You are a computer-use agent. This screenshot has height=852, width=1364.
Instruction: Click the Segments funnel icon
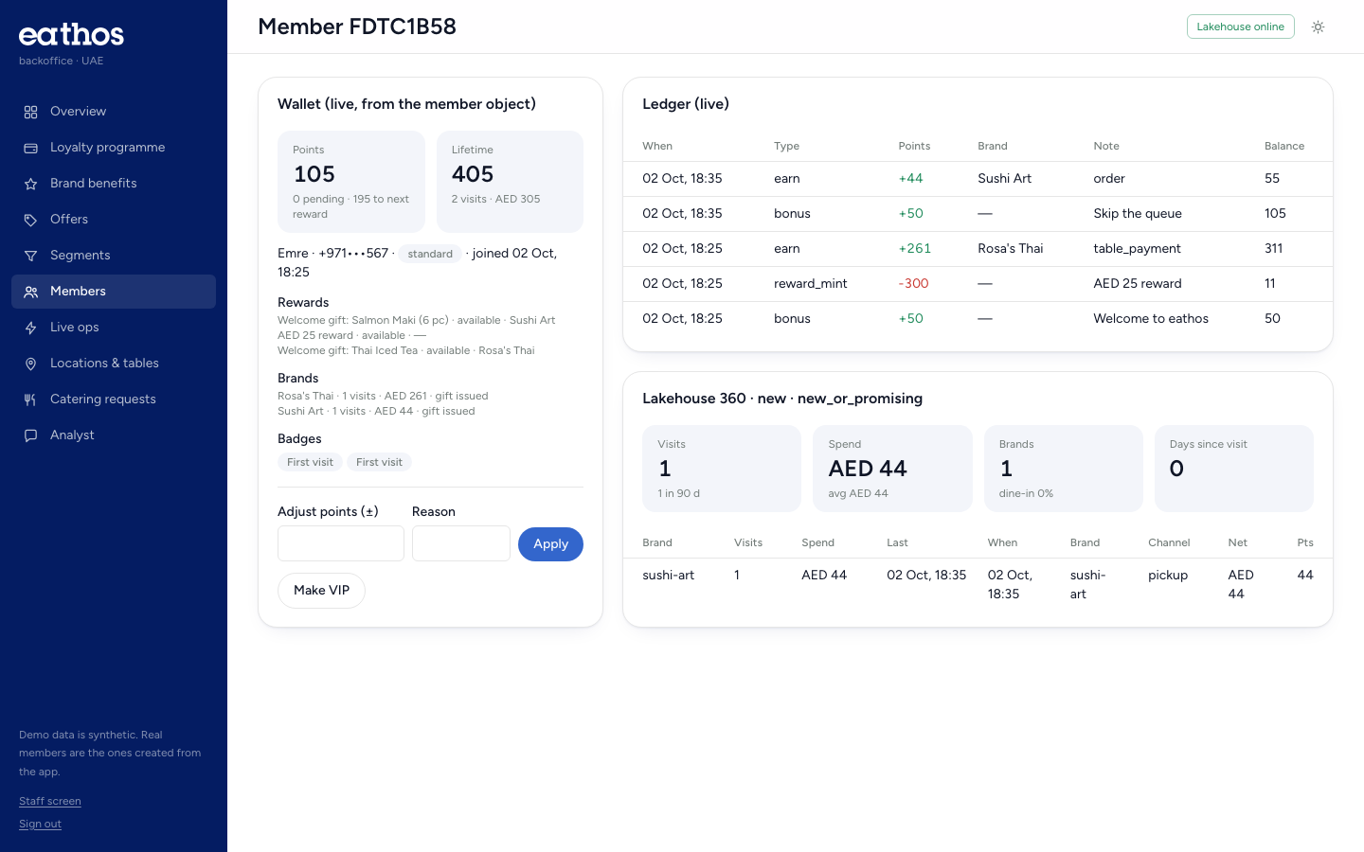point(30,256)
